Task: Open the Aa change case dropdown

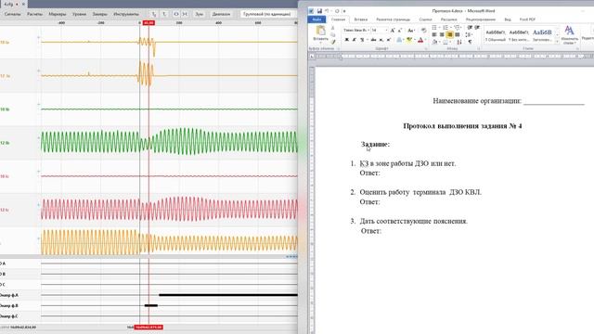Action: [411, 30]
